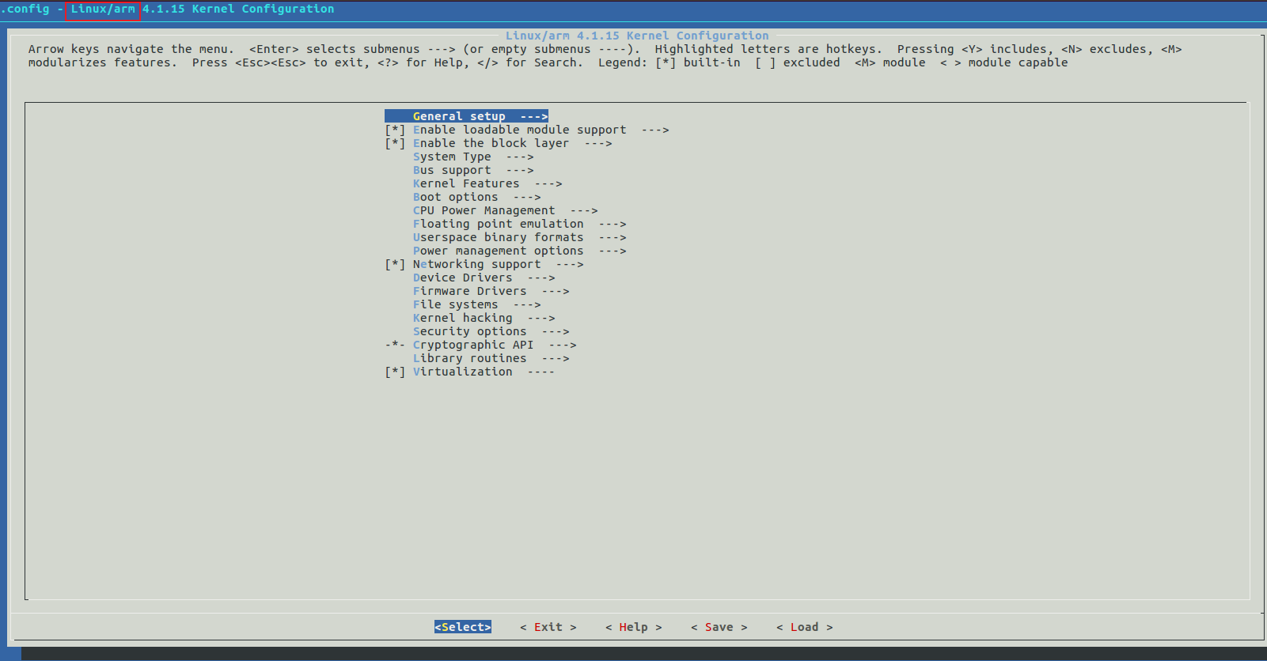Toggle the Networking support checkbox
The image size is (1267, 661).
click(395, 264)
